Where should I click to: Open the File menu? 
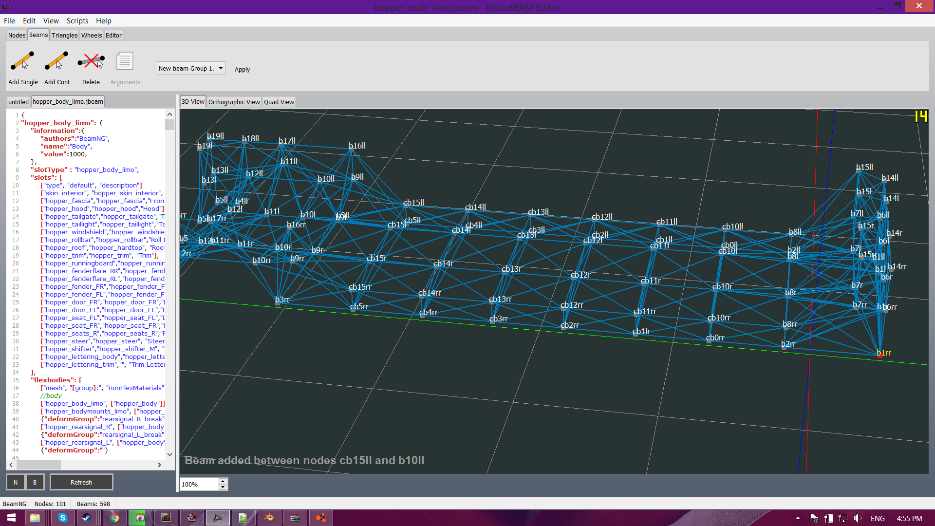(x=9, y=20)
